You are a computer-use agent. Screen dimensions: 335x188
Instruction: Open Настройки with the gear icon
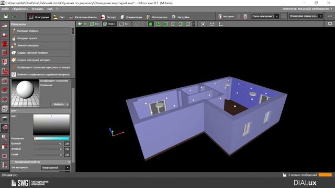181,17
